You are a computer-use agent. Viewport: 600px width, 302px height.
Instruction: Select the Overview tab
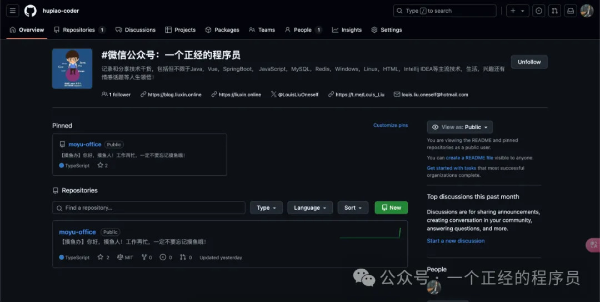pyautogui.click(x=27, y=30)
